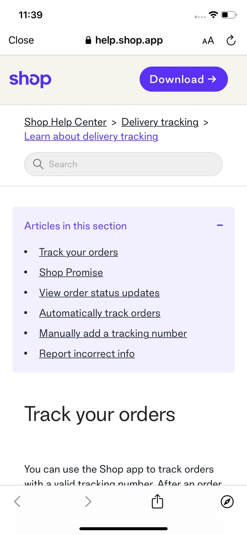Open the Shop Help Center breadcrumb
Screen dimensions: 247x535
coord(65,122)
